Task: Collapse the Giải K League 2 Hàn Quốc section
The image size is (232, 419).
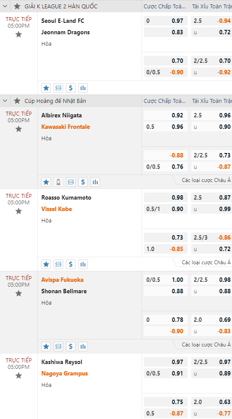Action: tap(4, 6)
